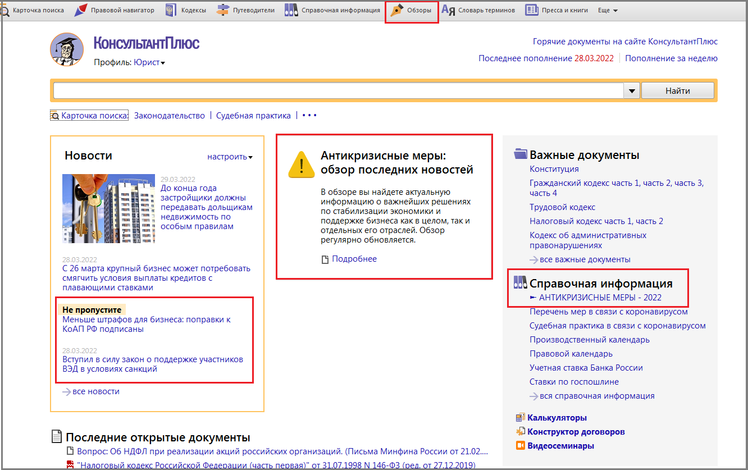Open Правовой навигатор
This screenshot has height=470, width=748.
[115, 10]
